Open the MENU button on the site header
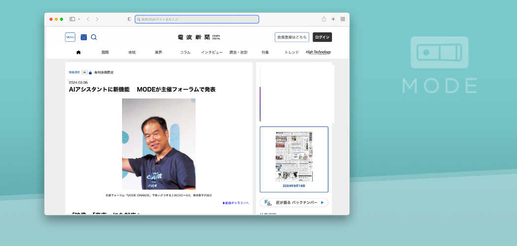The height and width of the screenshot is (246, 517). click(x=70, y=37)
